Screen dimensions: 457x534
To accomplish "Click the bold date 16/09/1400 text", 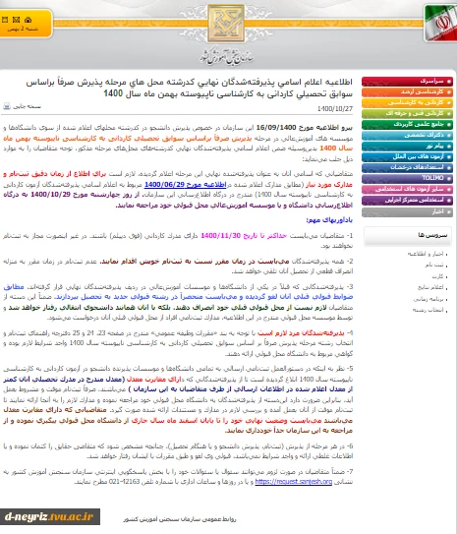I will tap(276, 128).
